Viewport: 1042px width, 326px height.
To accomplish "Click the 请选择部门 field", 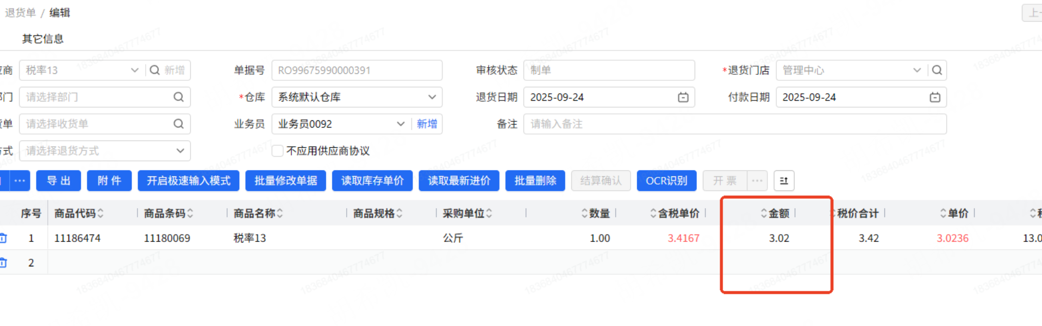I will 105,97.
